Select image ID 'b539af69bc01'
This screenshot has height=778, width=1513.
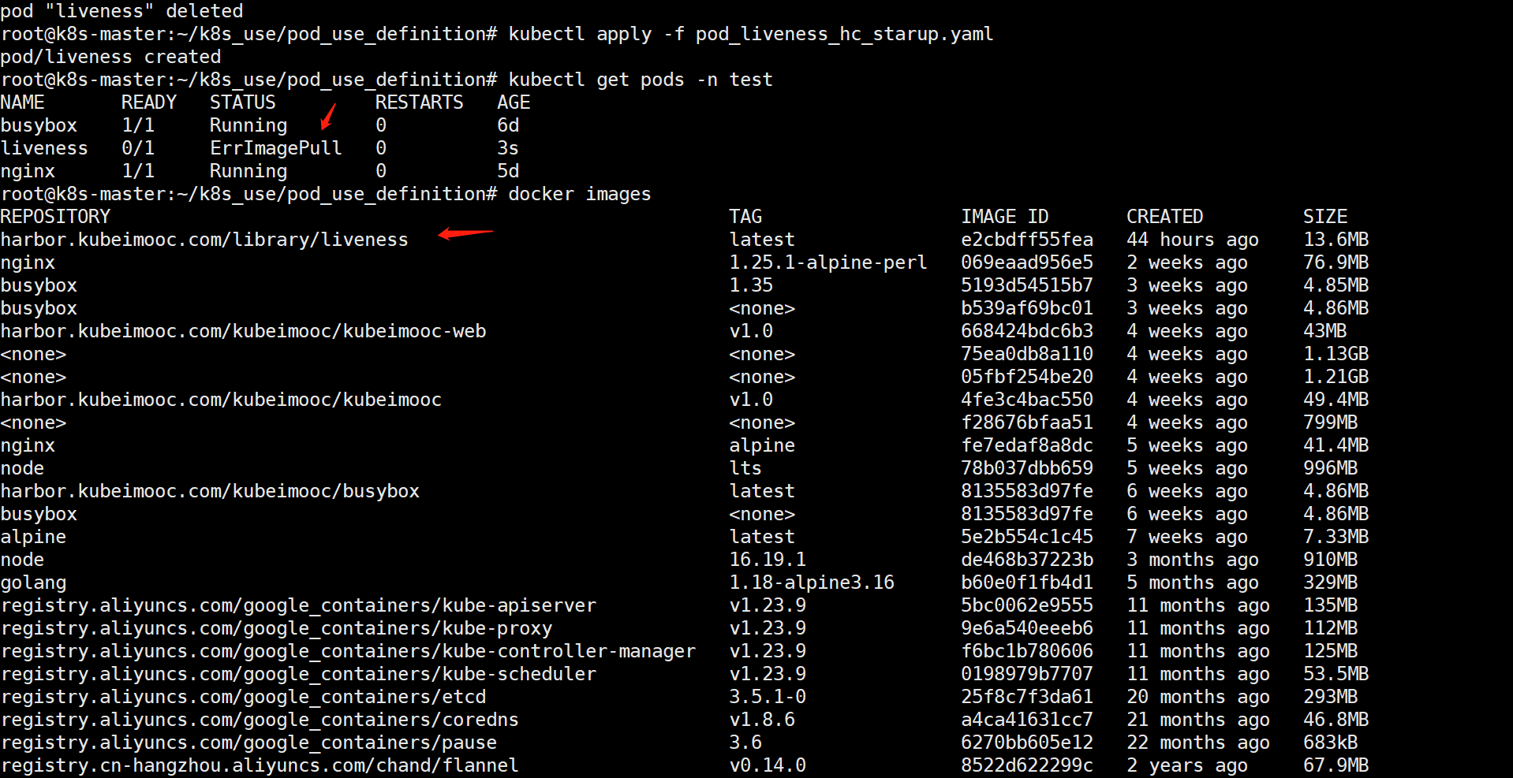tap(1027, 308)
